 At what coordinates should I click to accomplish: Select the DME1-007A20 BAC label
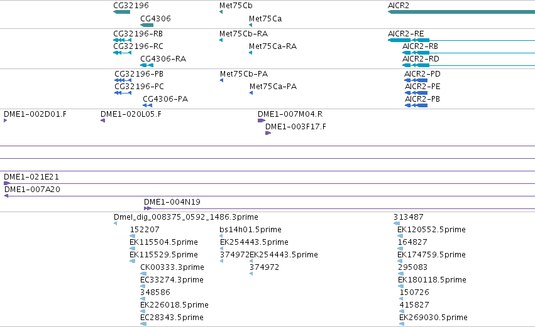pyautogui.click(x=32, y=190)
